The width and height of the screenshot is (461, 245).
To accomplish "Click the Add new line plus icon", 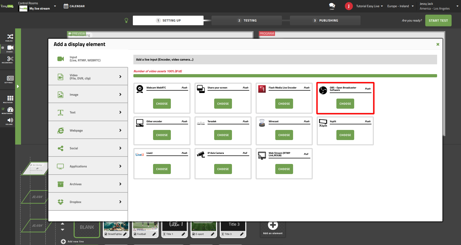I will [63, 242].
